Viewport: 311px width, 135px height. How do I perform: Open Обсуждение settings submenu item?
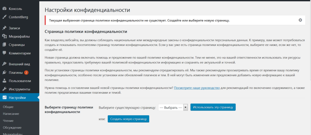[12, 128]
